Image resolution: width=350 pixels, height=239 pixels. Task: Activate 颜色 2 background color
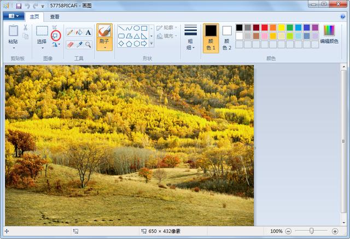[227, 37]
